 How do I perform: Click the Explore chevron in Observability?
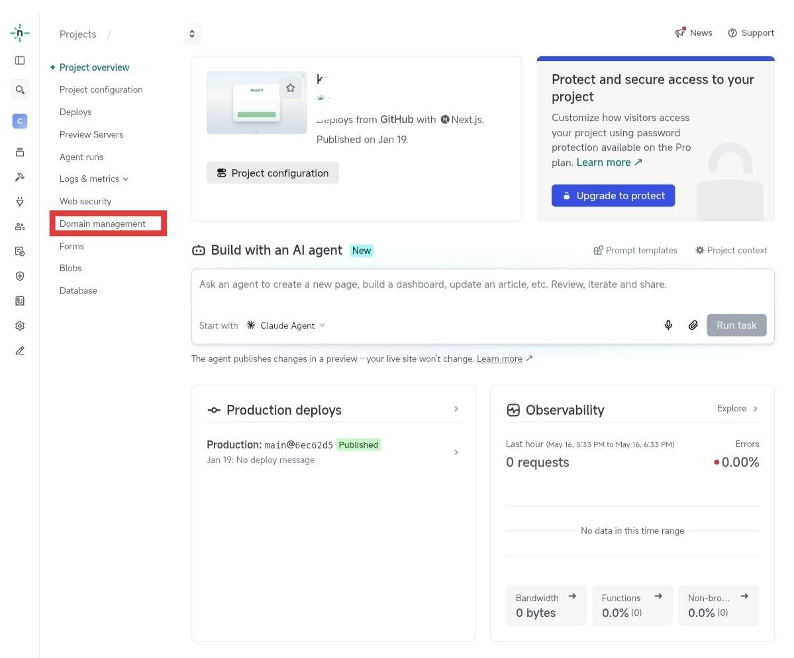[756, 409]
